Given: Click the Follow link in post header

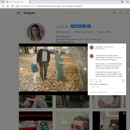Looking at the screenshot, I should tap(108, 47).
